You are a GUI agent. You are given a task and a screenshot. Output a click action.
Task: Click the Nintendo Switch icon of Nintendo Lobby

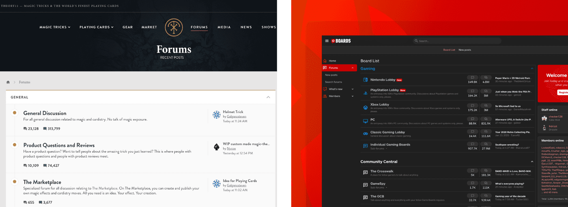pos(366,80)
